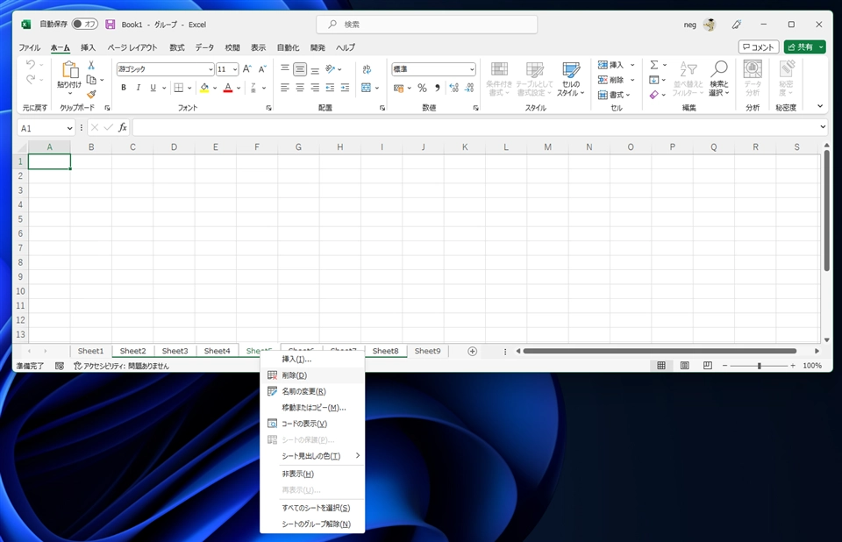Choose 削除(D) from the context menu

point(295,375)
